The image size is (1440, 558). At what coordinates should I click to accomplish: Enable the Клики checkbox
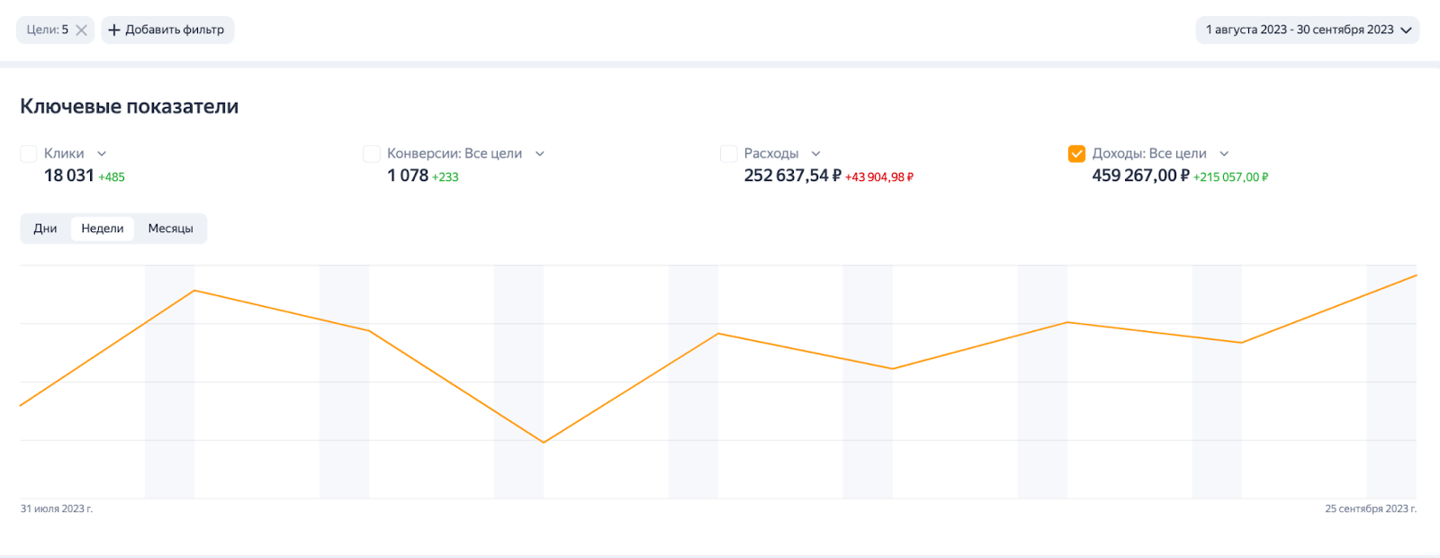tap(29, 154)
